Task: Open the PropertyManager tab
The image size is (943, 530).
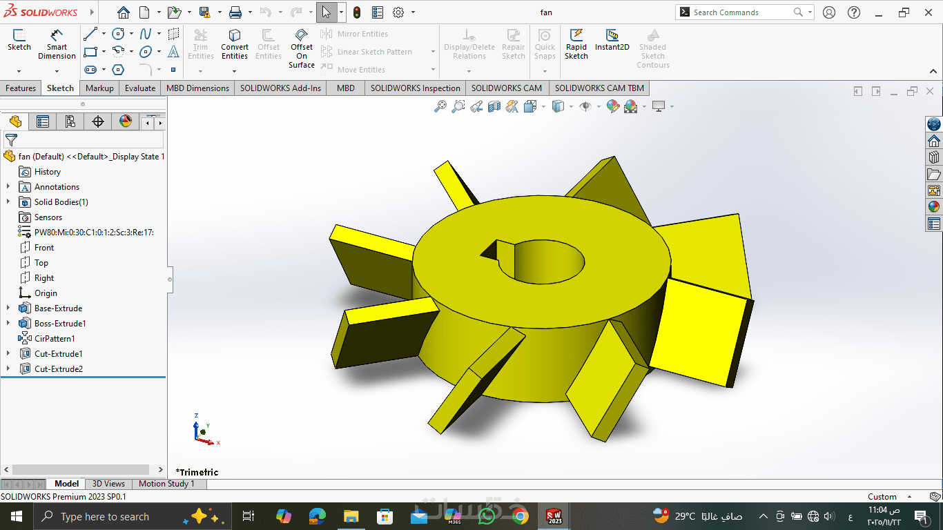Action: [43, 122]
